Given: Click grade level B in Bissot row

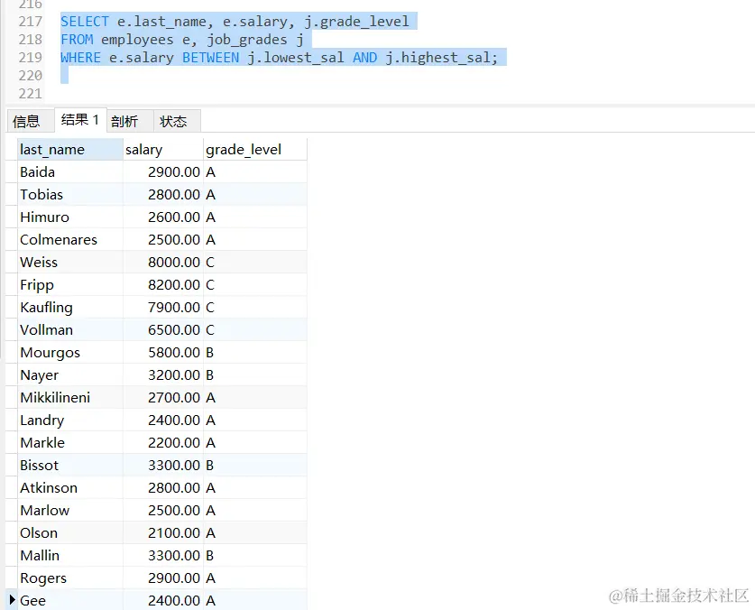Looking at the screenshot, I should click(255, 465).
